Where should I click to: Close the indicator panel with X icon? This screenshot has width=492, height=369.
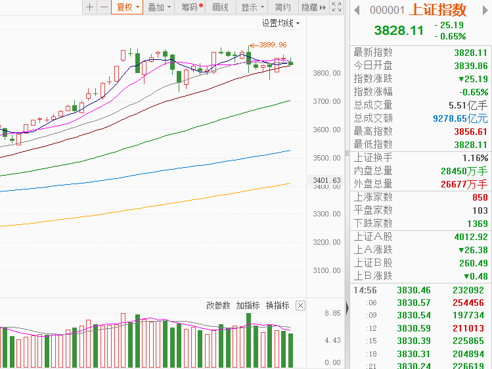click(300, 305)
